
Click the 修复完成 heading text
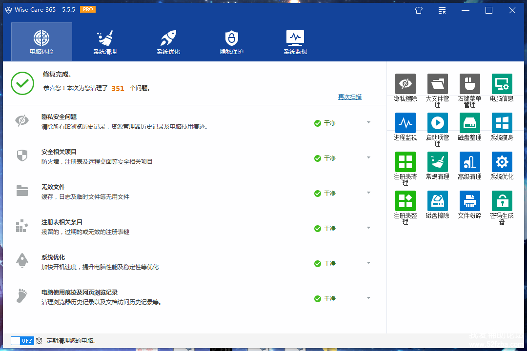coord(57,74)
